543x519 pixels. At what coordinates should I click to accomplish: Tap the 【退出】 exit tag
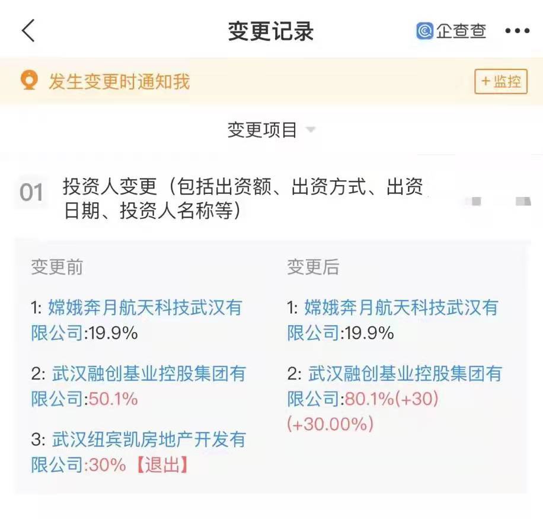tap(162, 464)
